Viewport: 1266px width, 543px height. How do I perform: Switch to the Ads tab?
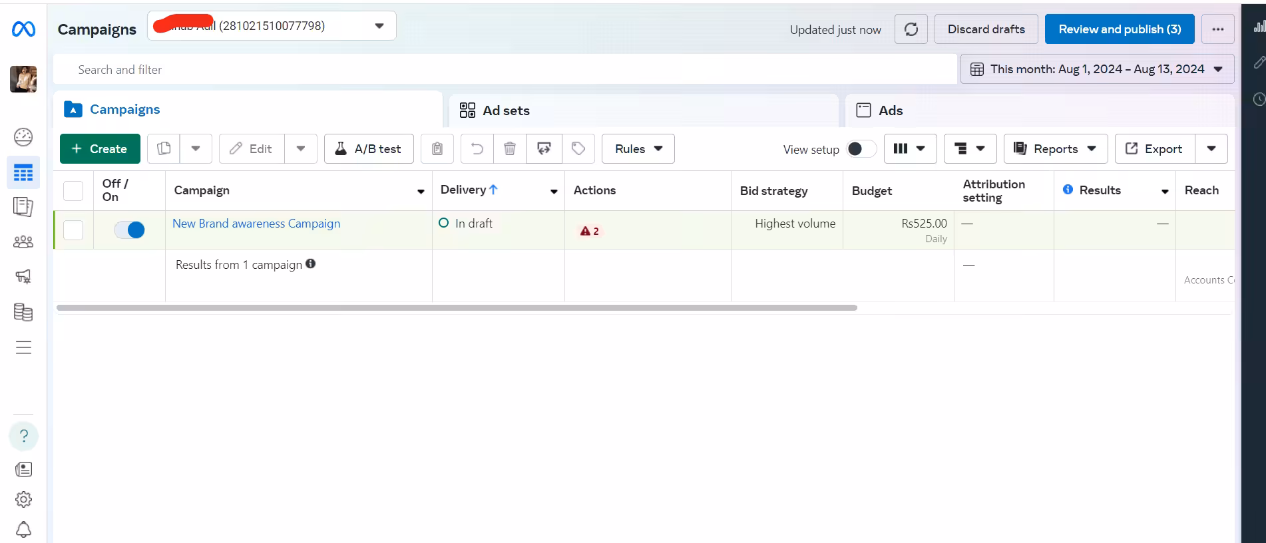[x=1040, y=110]
